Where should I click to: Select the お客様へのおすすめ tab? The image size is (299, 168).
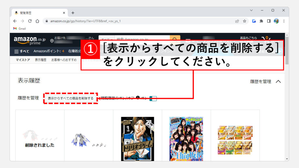tap(64, 60)
